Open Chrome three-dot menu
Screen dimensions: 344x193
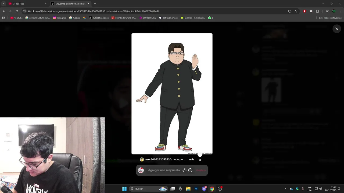point(340,11)
